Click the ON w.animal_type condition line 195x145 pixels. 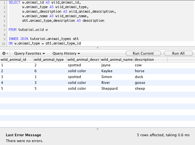(x=45, y=43)
